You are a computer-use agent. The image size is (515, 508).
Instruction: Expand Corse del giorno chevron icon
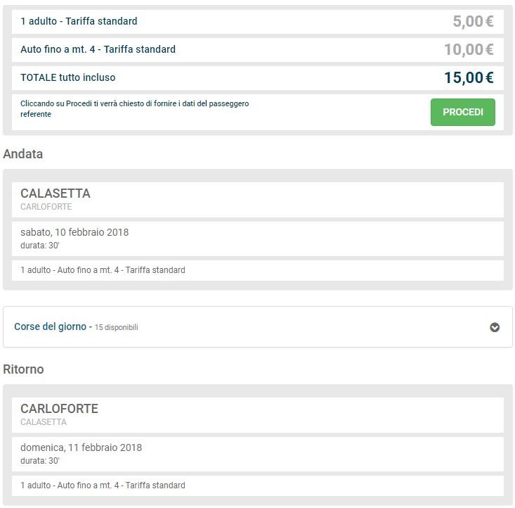495,327
